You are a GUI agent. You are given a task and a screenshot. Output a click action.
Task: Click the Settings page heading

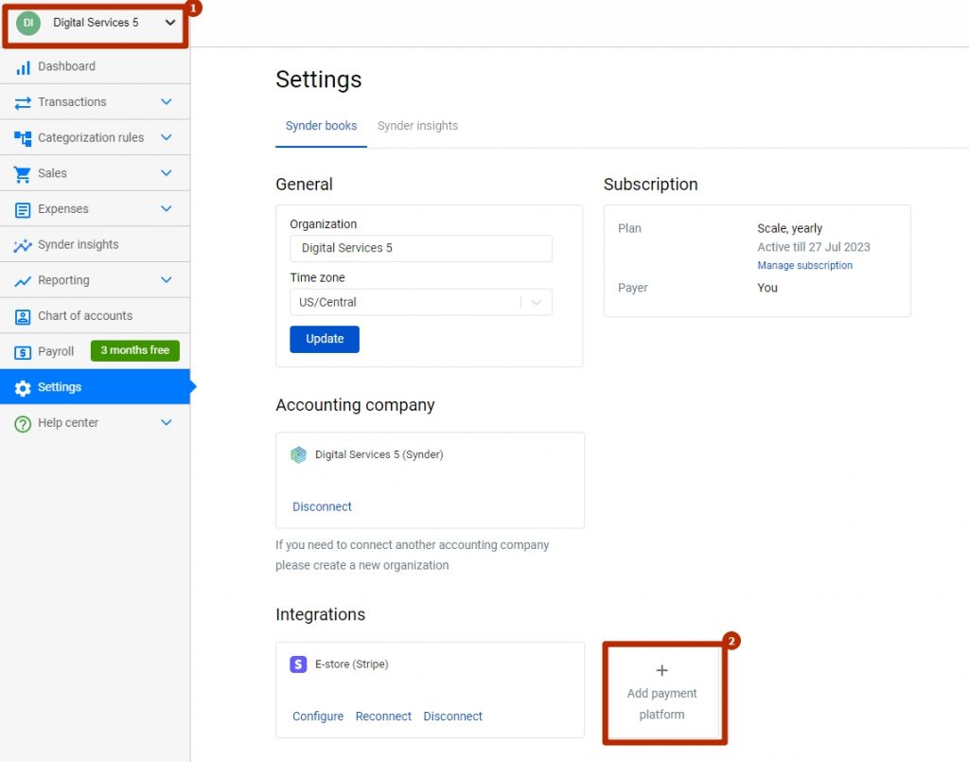pyautogui.click(x=318, y=80)
